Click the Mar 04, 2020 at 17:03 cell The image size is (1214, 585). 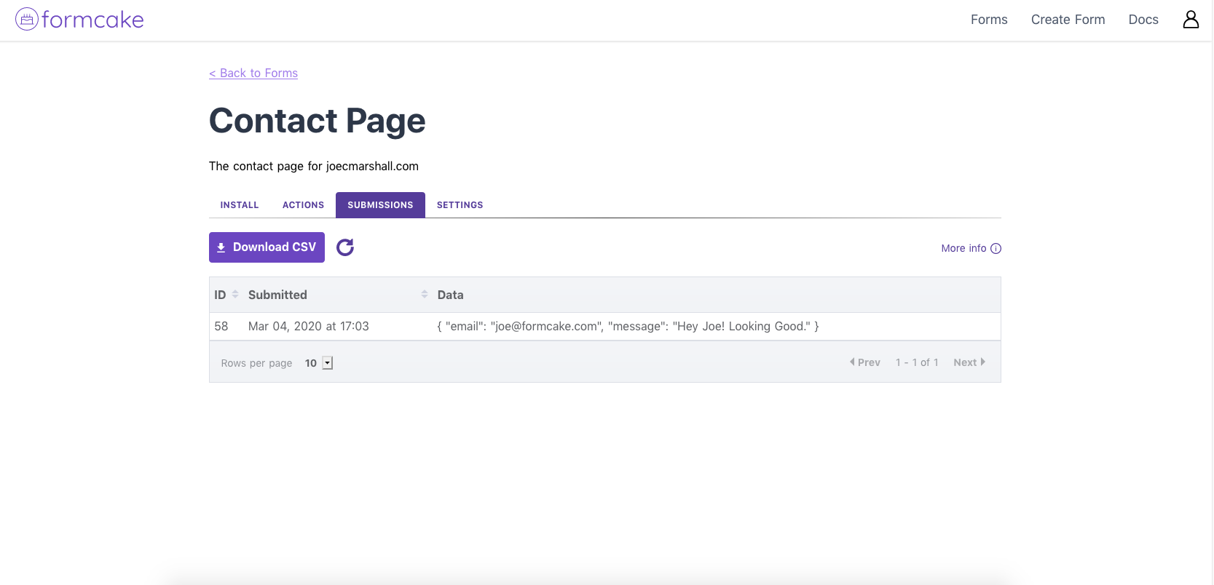(309, 327)
